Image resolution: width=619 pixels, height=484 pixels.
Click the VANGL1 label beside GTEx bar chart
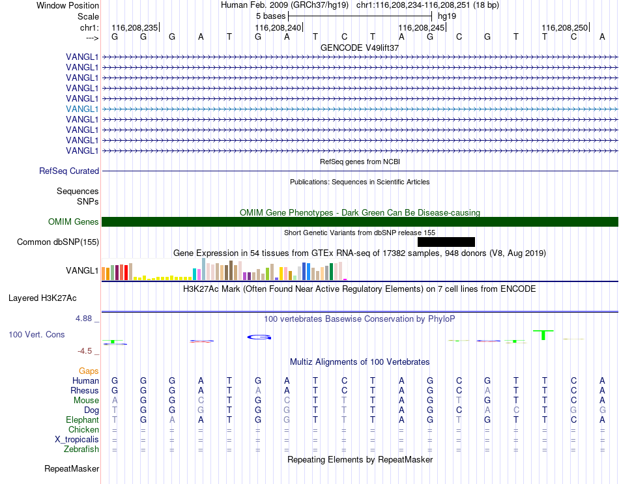click(x=82, y=270)
